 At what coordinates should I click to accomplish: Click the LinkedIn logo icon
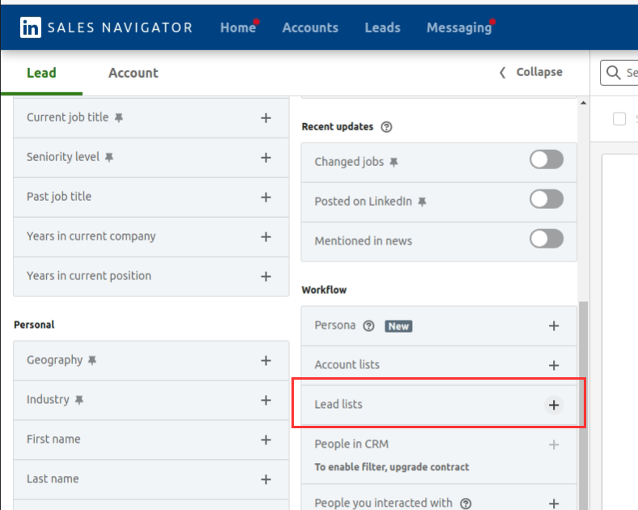pos(30,28)
